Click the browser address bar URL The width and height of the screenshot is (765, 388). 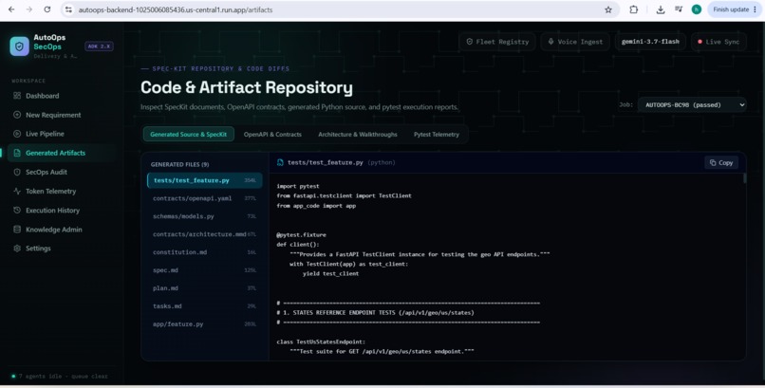(176, 9)
